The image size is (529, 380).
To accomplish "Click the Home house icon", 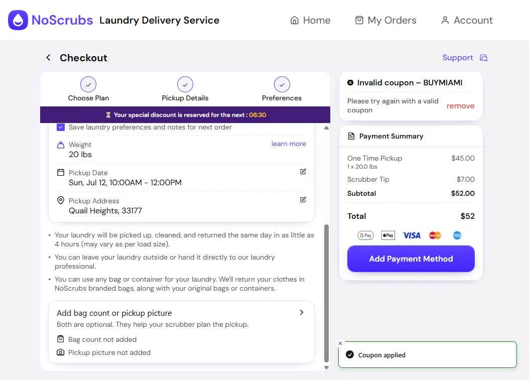I will point(295,20).
